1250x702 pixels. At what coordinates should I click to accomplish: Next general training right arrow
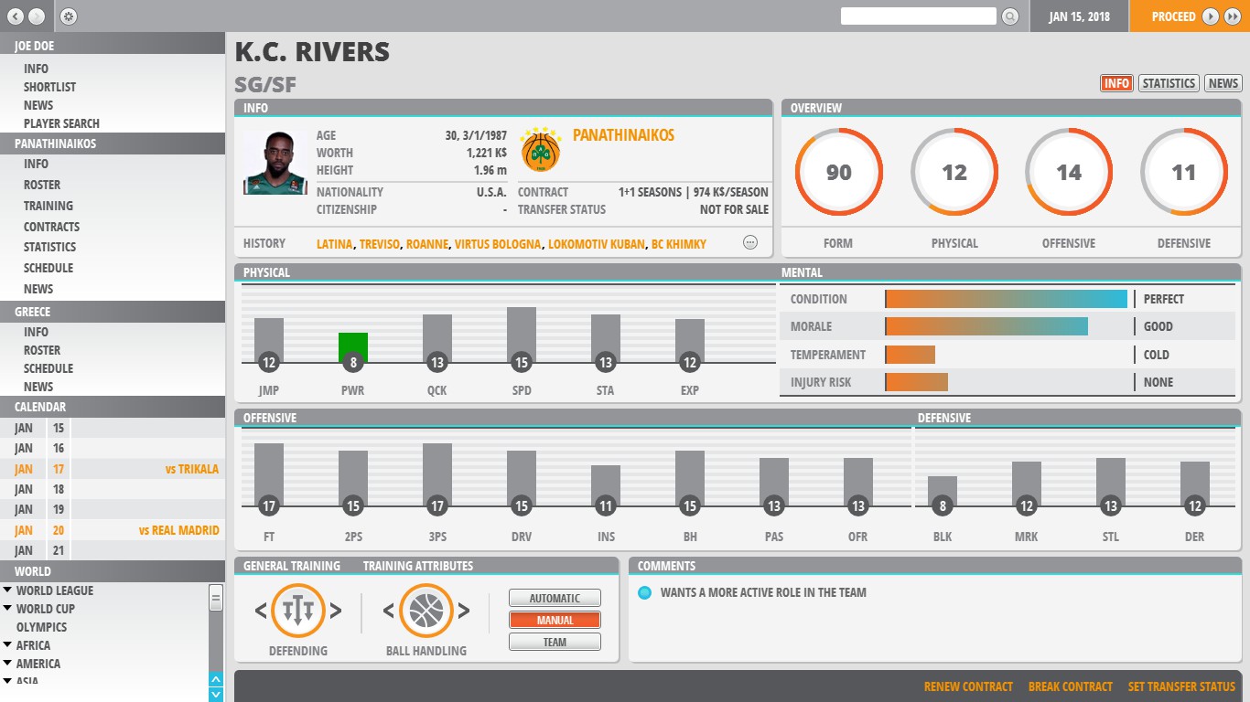coord(336,611)
